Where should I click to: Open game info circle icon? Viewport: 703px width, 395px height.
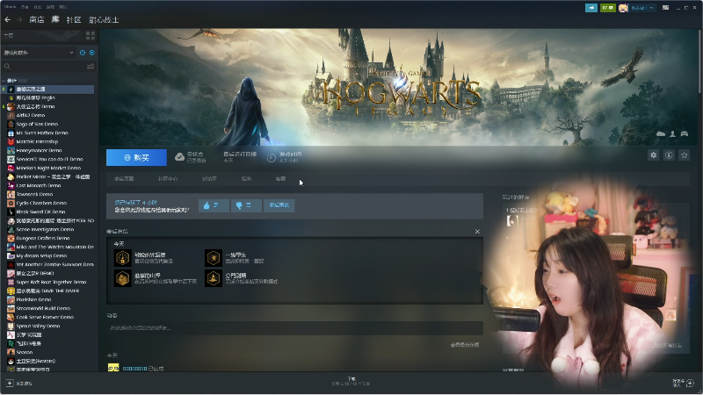(669, 155)
